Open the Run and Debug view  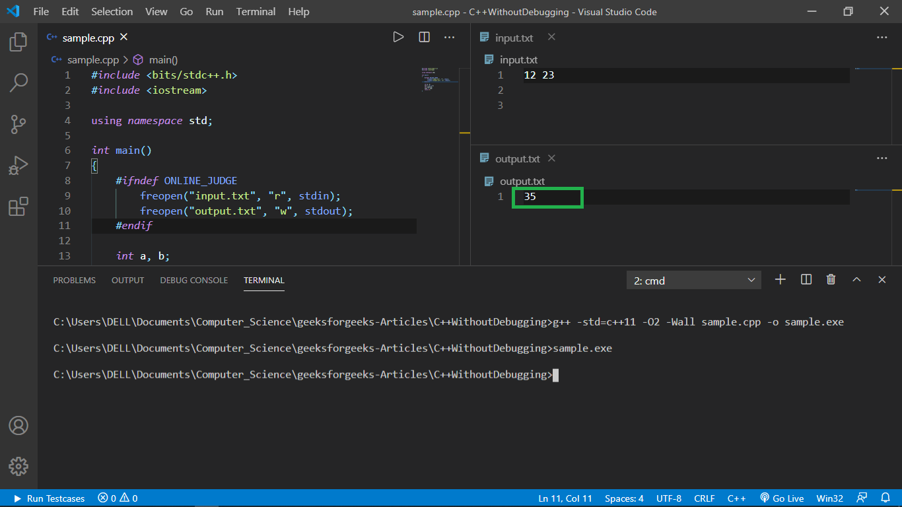pos(18,165)
